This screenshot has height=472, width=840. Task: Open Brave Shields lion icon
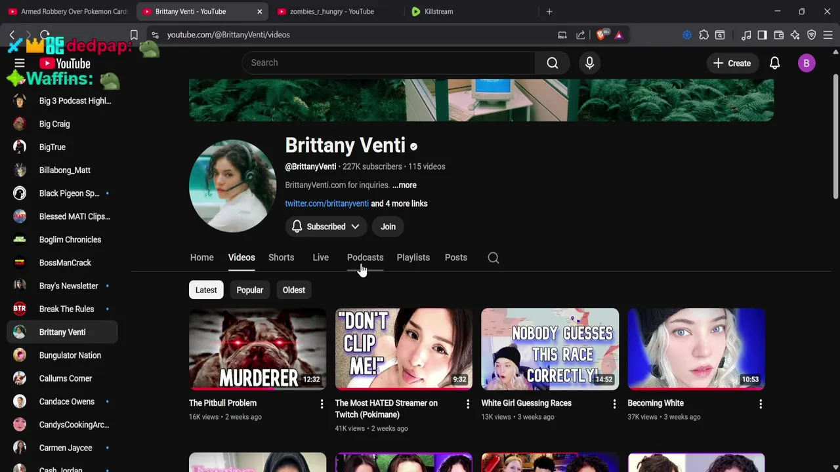click(602, 35)
